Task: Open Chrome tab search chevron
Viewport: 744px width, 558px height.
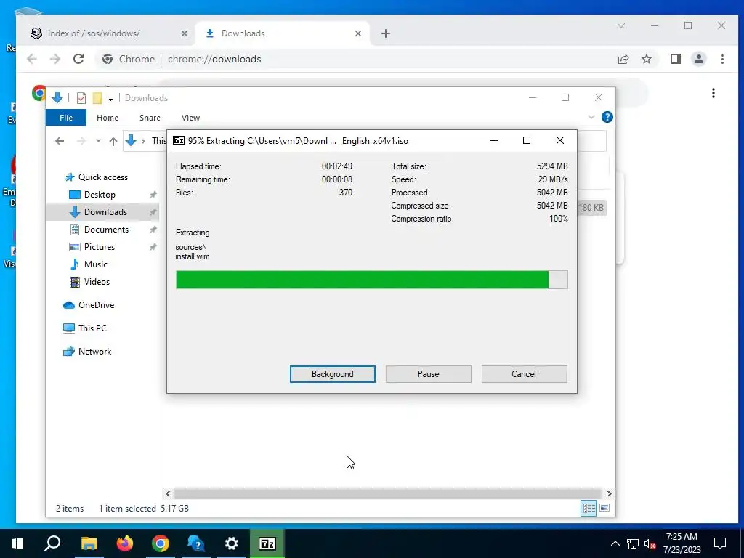Action: coord(621,25)
